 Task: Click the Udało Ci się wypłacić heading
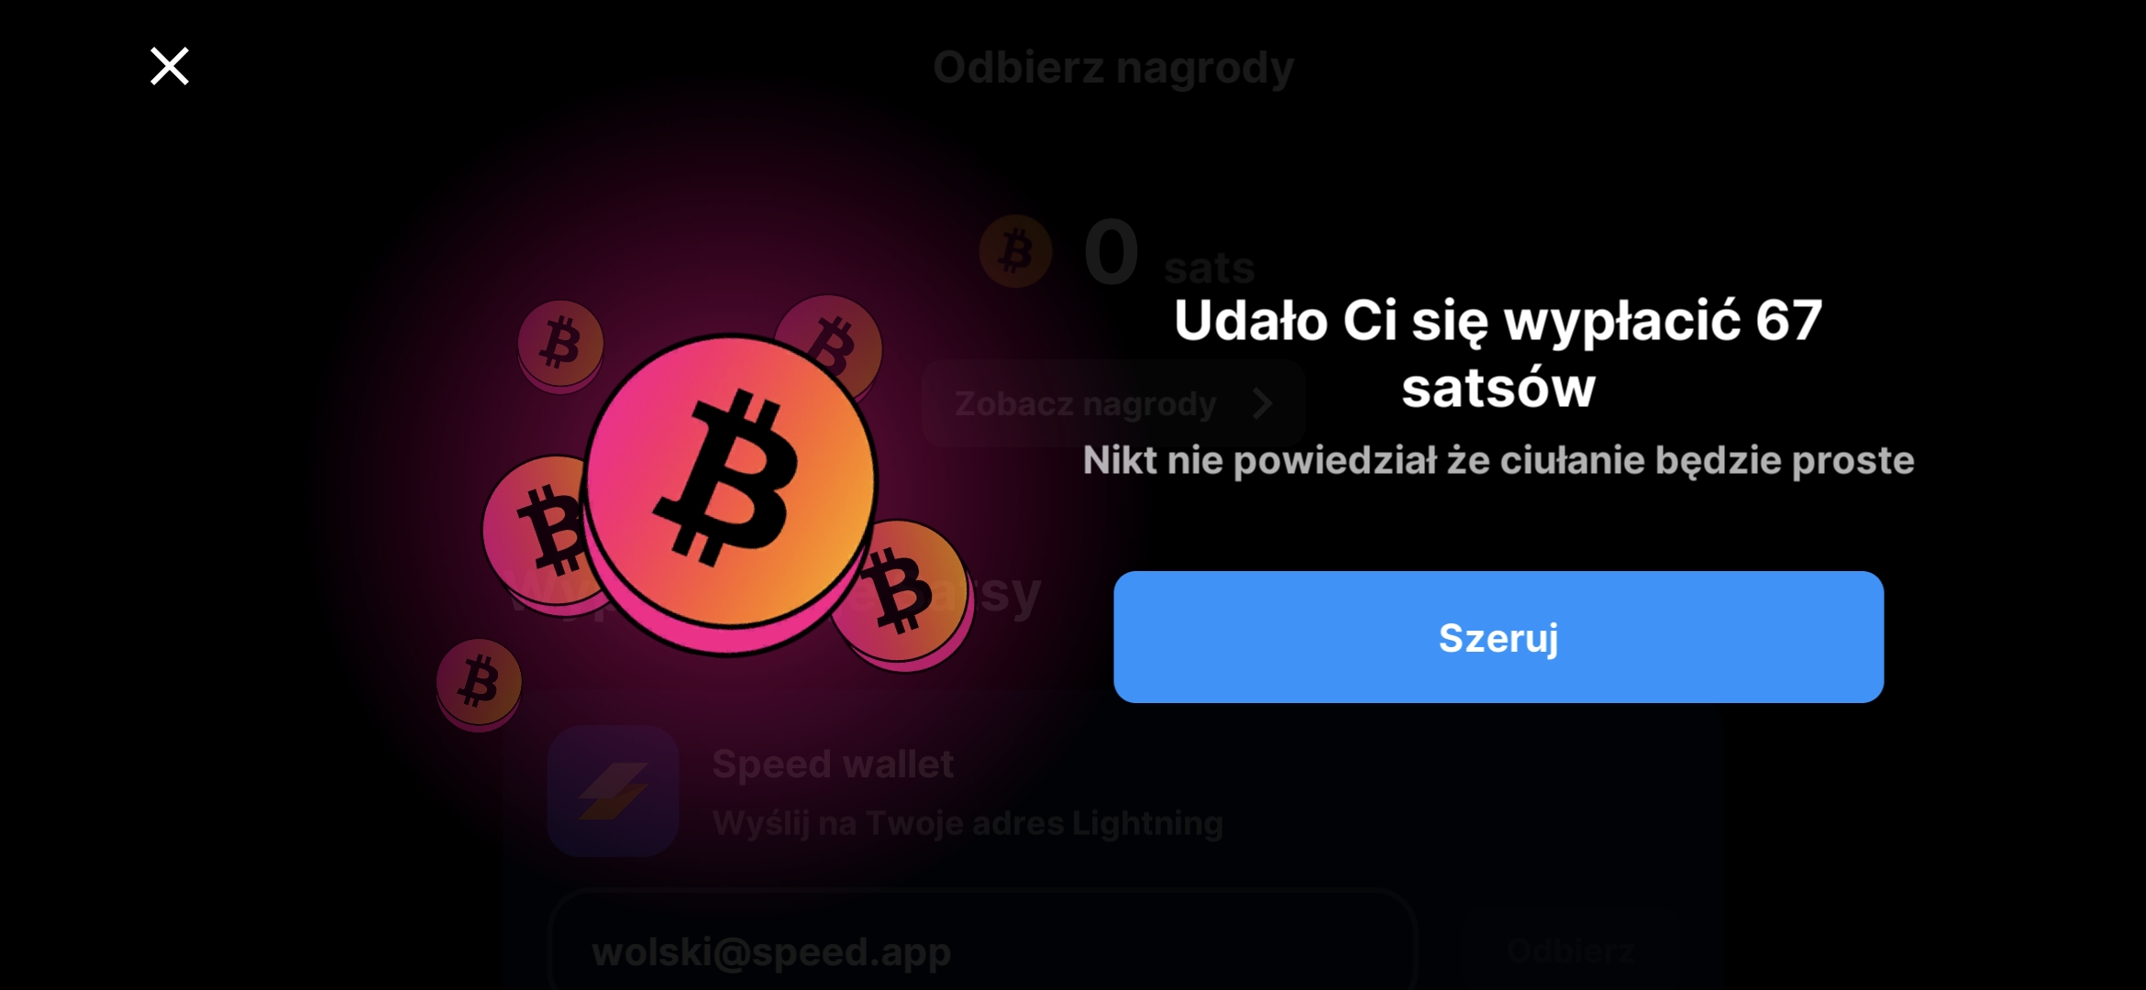coord(1499,354)
